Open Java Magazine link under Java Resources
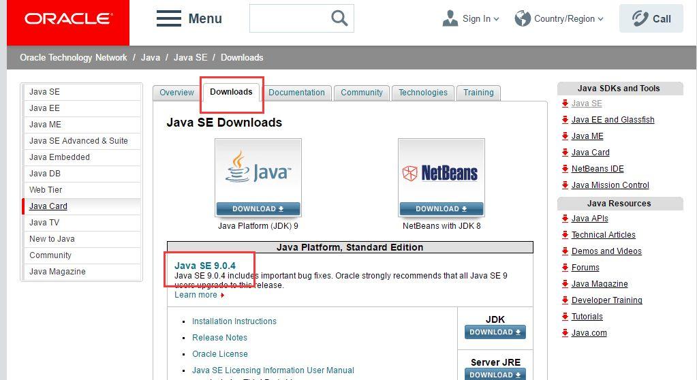This screenshot has width=697, height=380. tap(600, 284)
